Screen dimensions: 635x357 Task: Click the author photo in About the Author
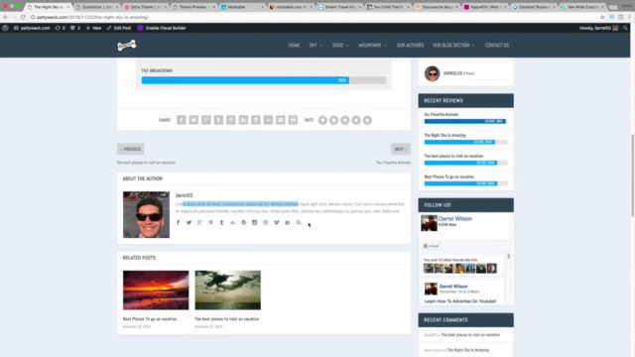[146, 214]
